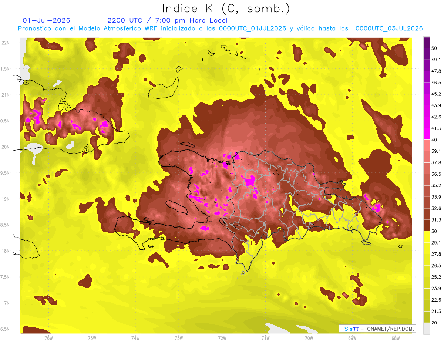The image size is (444, 343).
Task: Click the colorbar value '36.5'
Action: [436, 174]
